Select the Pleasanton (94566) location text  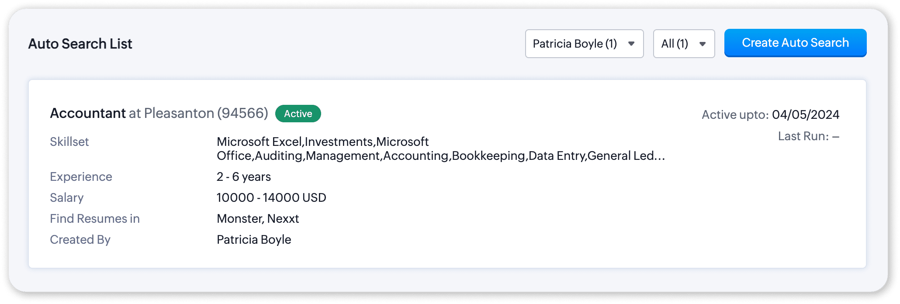coord(206,113)
